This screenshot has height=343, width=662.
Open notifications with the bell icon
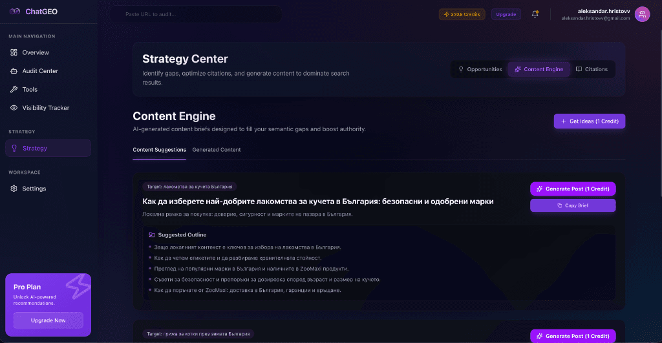coord(535,14)
